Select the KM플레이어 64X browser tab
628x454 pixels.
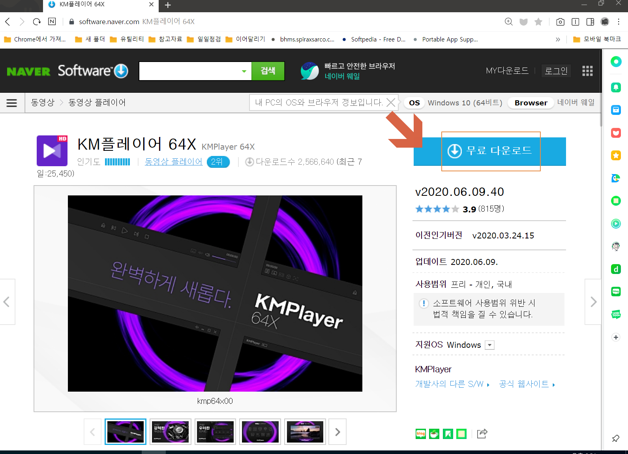point(101,5)
